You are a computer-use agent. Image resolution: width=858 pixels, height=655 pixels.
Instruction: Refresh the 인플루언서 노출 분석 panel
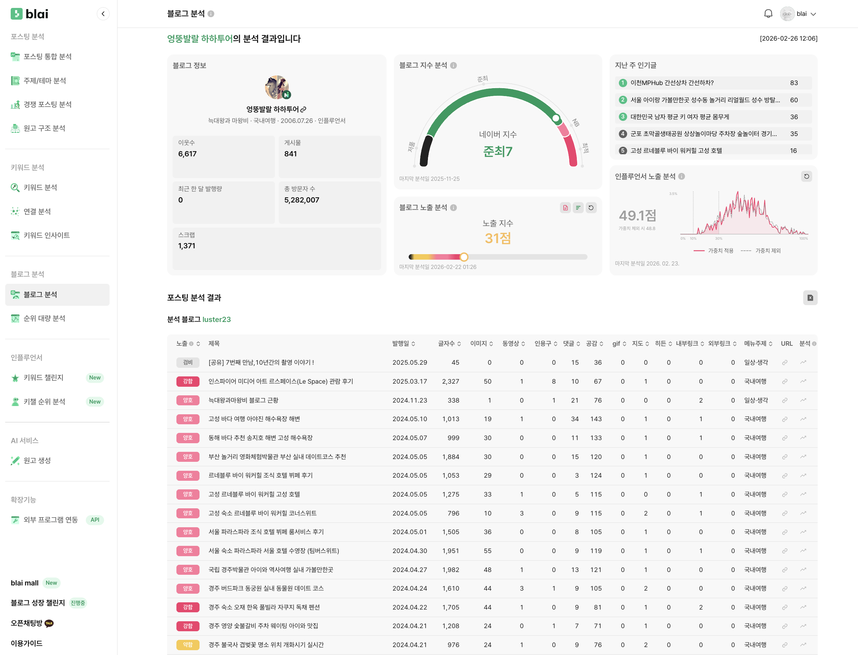point(807,176)
